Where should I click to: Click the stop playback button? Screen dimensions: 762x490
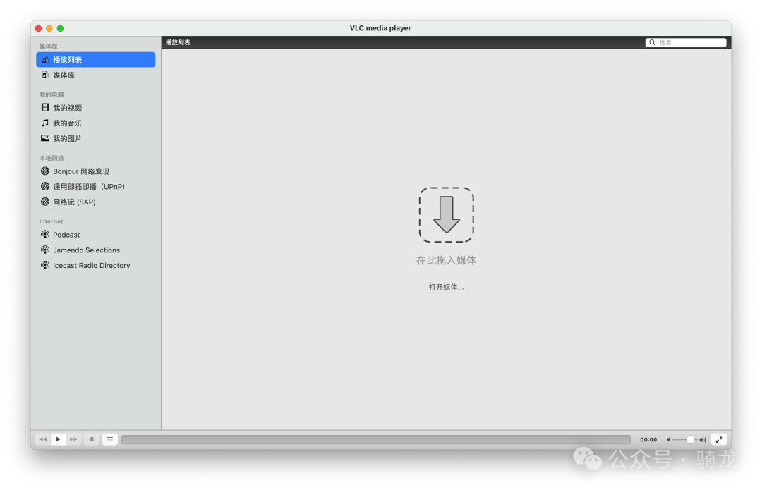[x=91, y=439]
